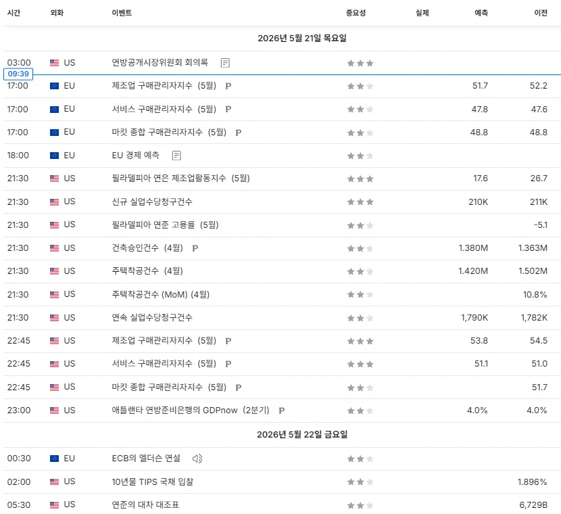
Task: Click the 2026년 5월 22일 금요일 date header
Action: (x=302, y=435)
